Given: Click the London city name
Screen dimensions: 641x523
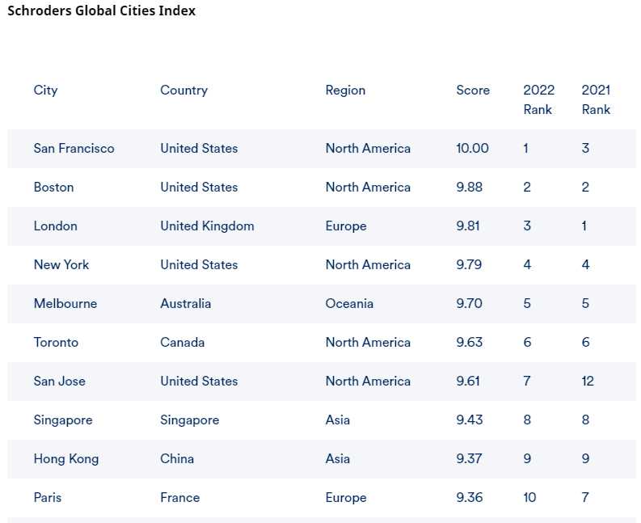Looking at the screenshot, I should point(55,226).
